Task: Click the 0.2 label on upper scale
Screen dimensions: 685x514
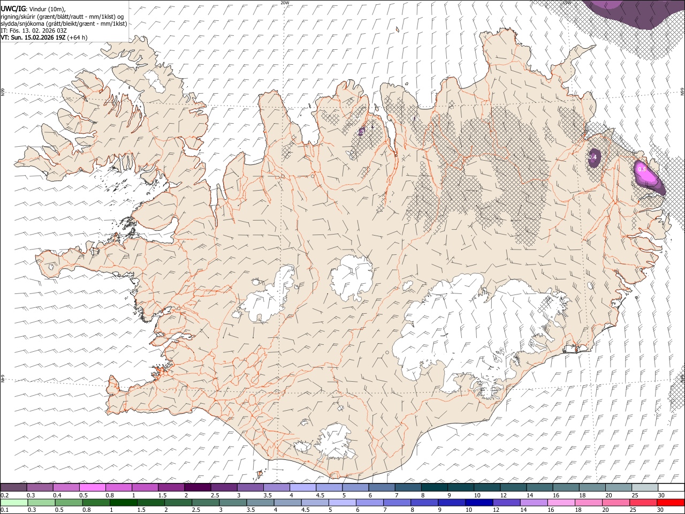Action: (4, 495)
